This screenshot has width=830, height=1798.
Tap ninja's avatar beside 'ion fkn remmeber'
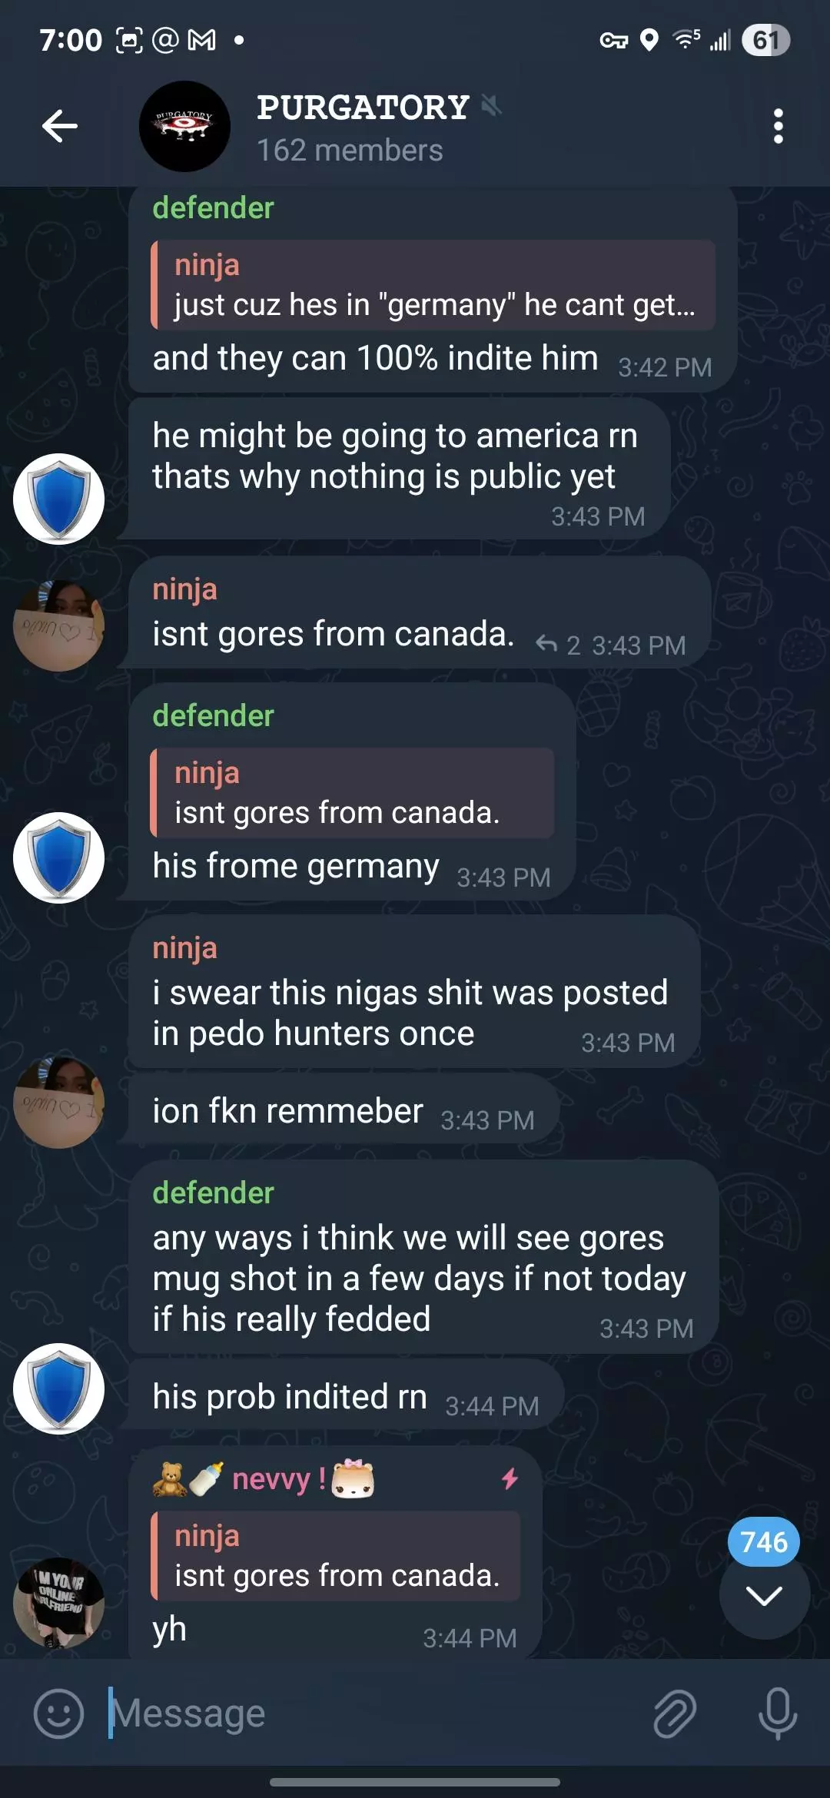58,1103
